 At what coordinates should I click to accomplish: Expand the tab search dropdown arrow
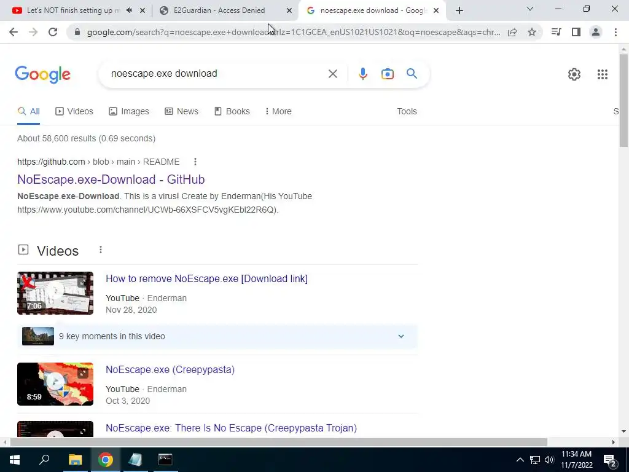click(530, 9)
